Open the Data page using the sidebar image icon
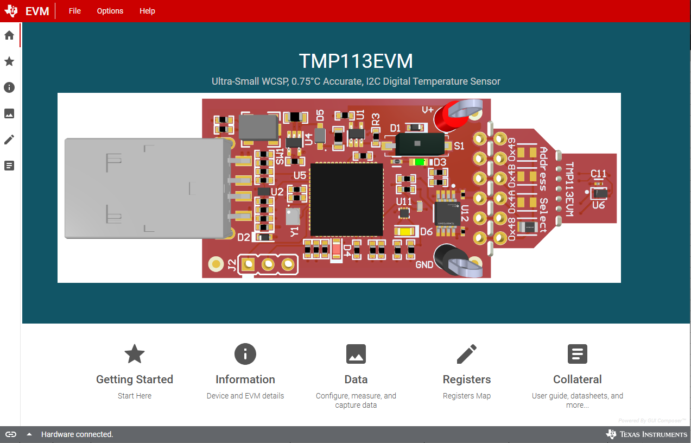The width and height of the screenshot is (691, 443). click(x=9, y=113)
